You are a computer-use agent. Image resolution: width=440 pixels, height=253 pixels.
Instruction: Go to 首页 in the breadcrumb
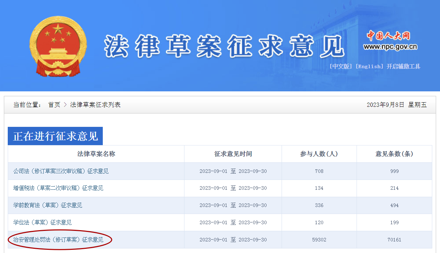(54, 105)
